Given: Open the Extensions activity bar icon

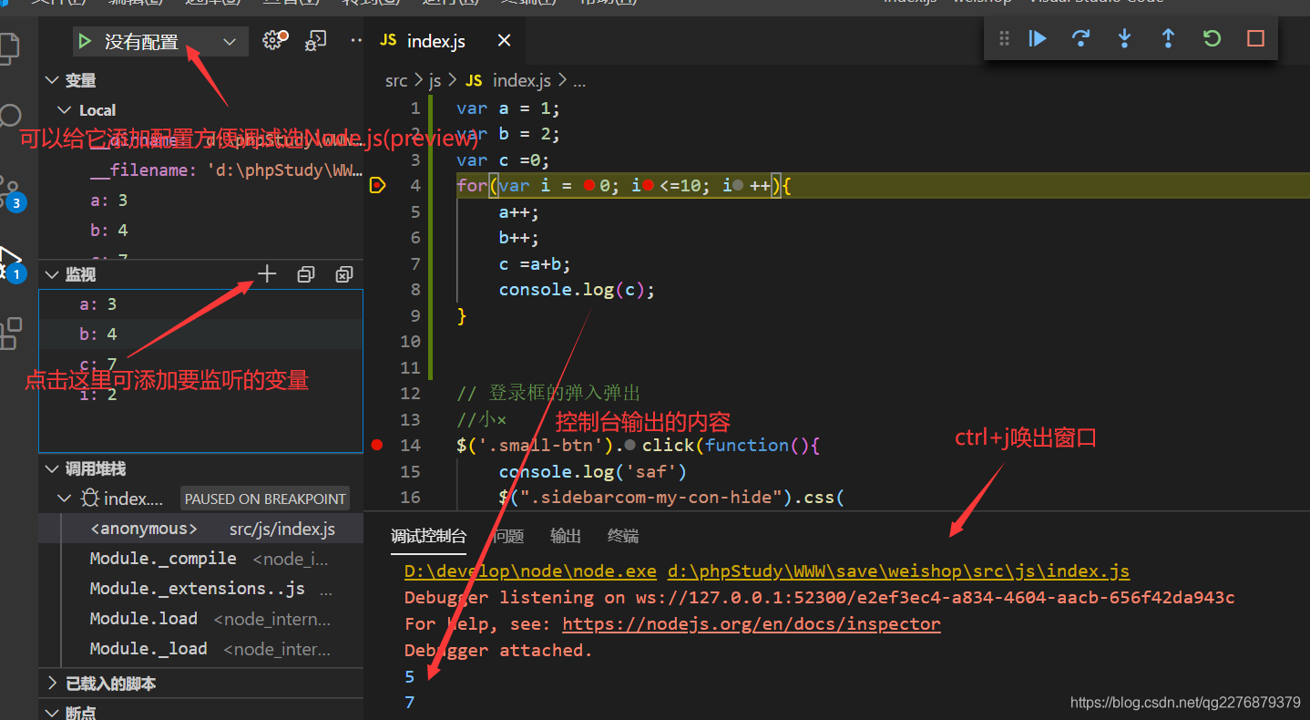Looking at the screenshot, I should point(10,334).
